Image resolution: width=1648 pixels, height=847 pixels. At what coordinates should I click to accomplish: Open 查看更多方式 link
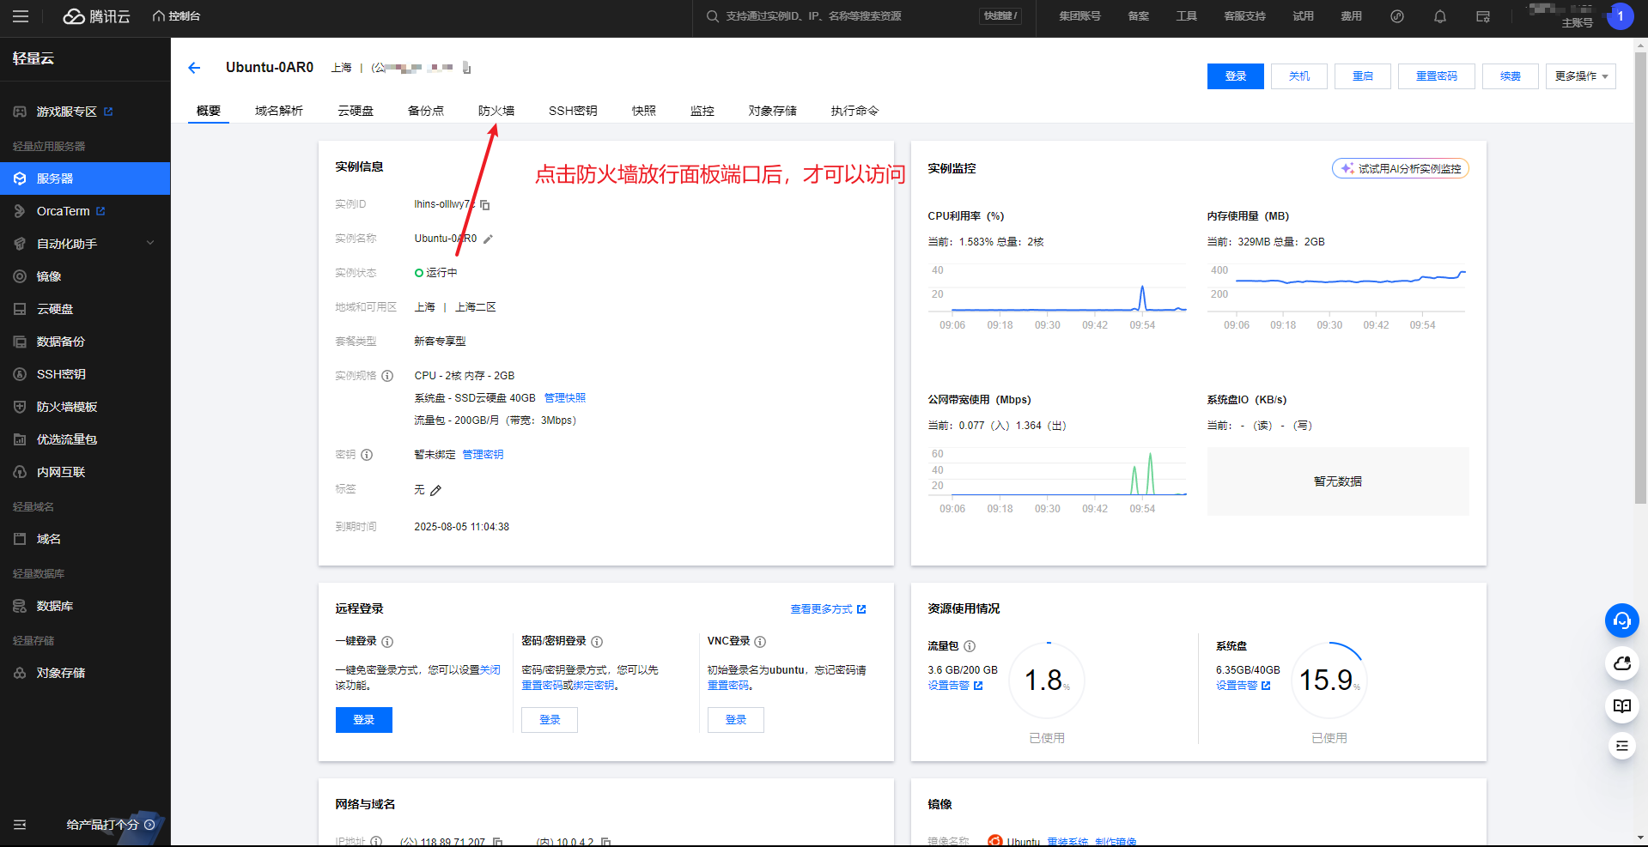(x=828, y=609)
